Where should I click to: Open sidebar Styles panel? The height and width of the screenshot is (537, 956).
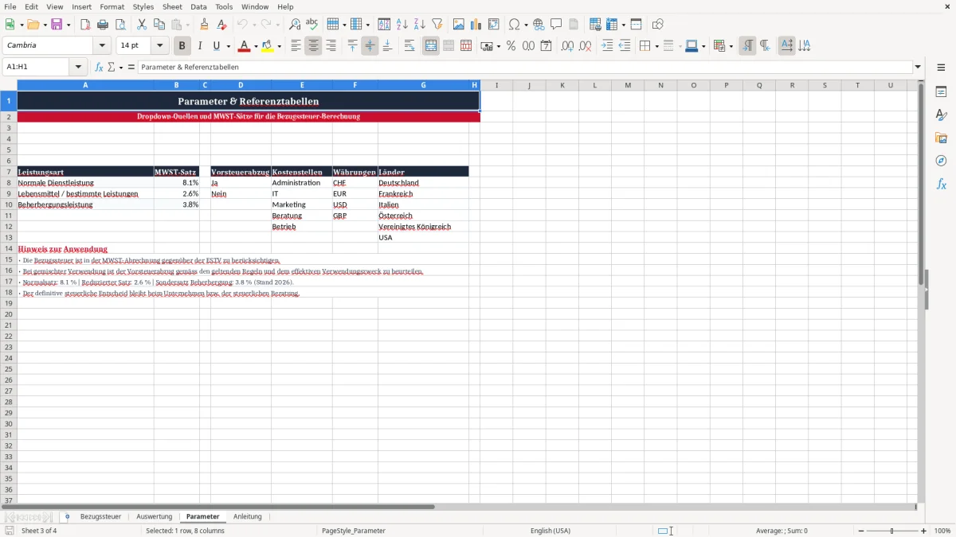(941, 115)
